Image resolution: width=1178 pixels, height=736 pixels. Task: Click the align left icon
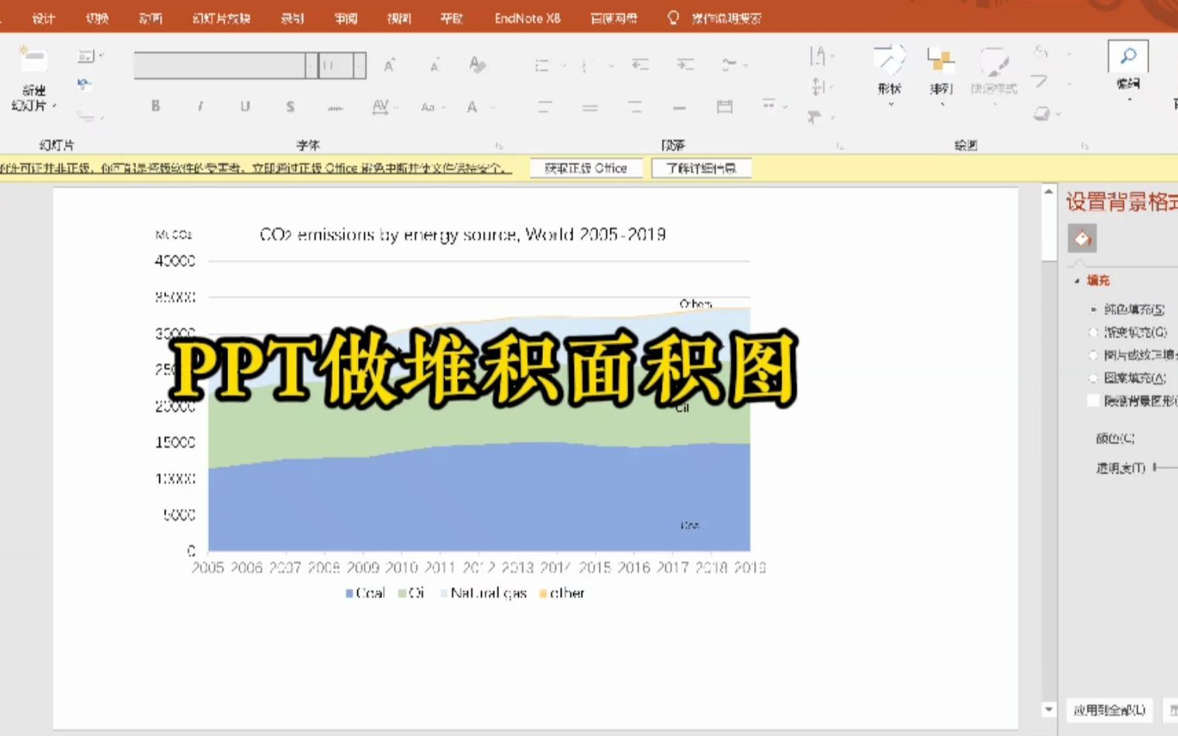tap(545, 107)
